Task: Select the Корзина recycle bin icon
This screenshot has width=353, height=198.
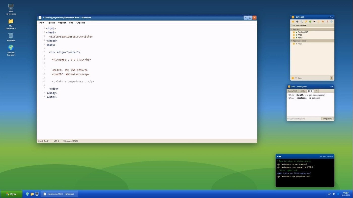Action: pyautogui.click(x=11, y=37)
